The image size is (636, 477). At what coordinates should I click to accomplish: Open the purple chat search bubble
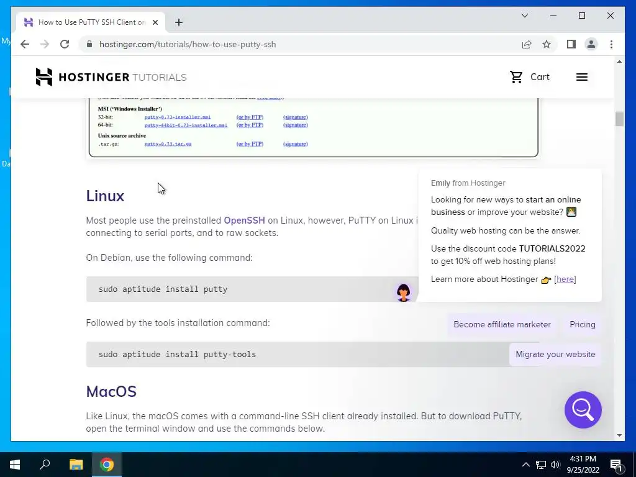point(583,410)
